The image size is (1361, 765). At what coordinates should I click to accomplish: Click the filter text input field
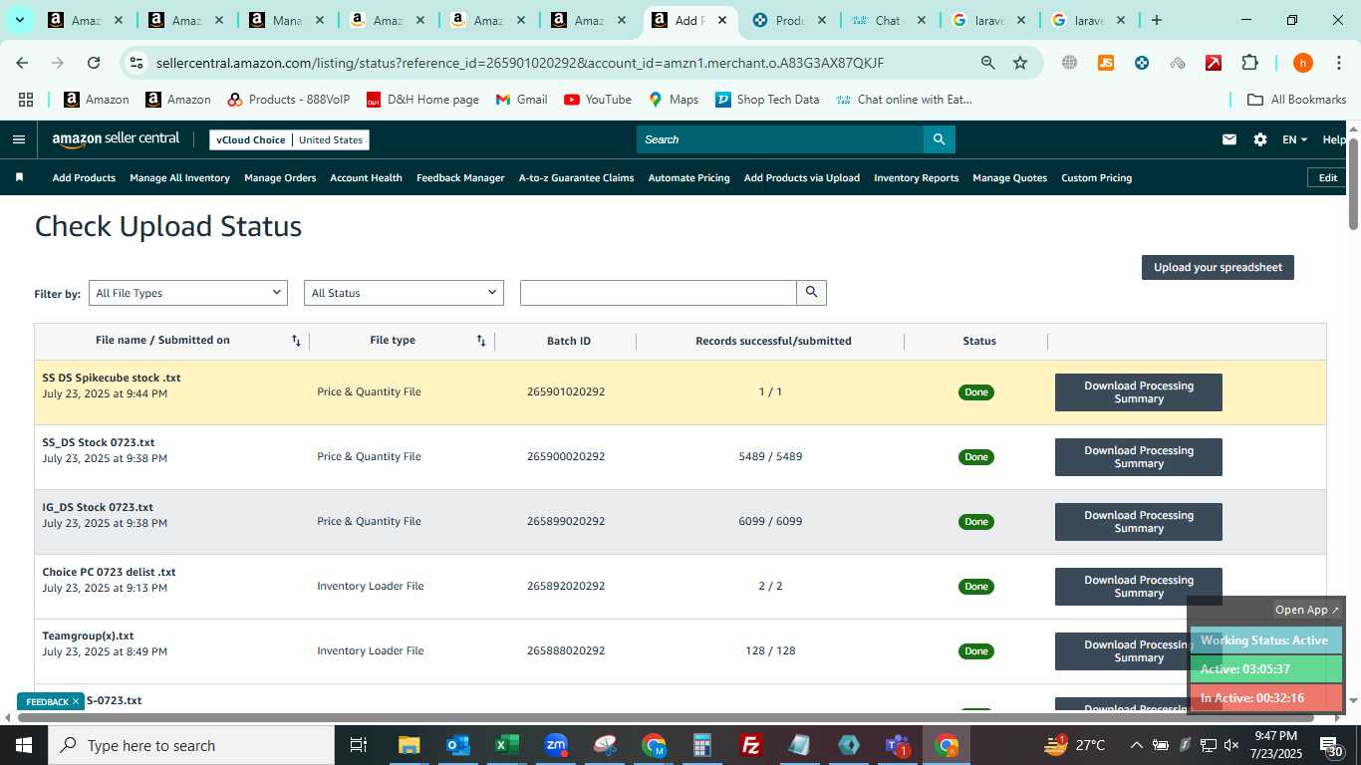point(658,293)
